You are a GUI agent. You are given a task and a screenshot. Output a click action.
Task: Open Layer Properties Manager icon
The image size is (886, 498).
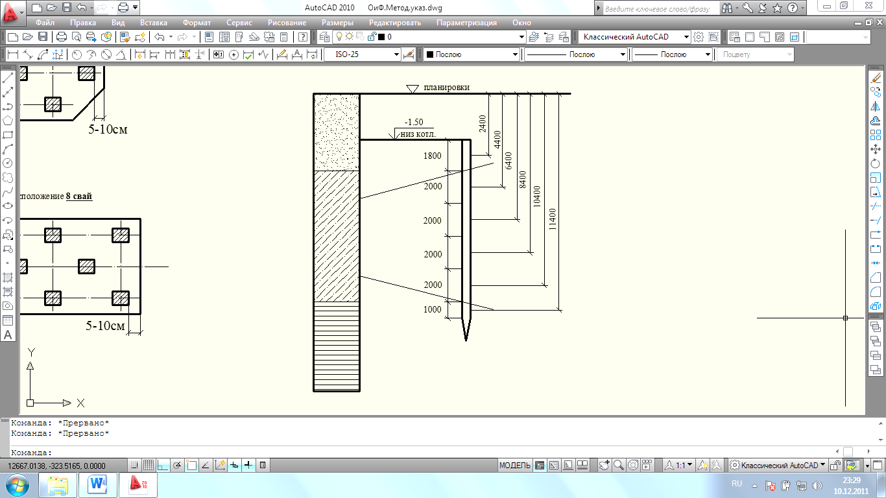[x=324, y=37]
